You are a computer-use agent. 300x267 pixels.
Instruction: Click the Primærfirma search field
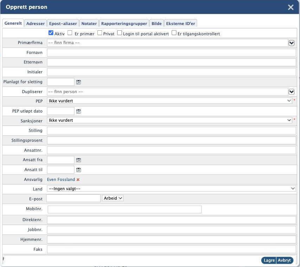(x=167, y=43)
